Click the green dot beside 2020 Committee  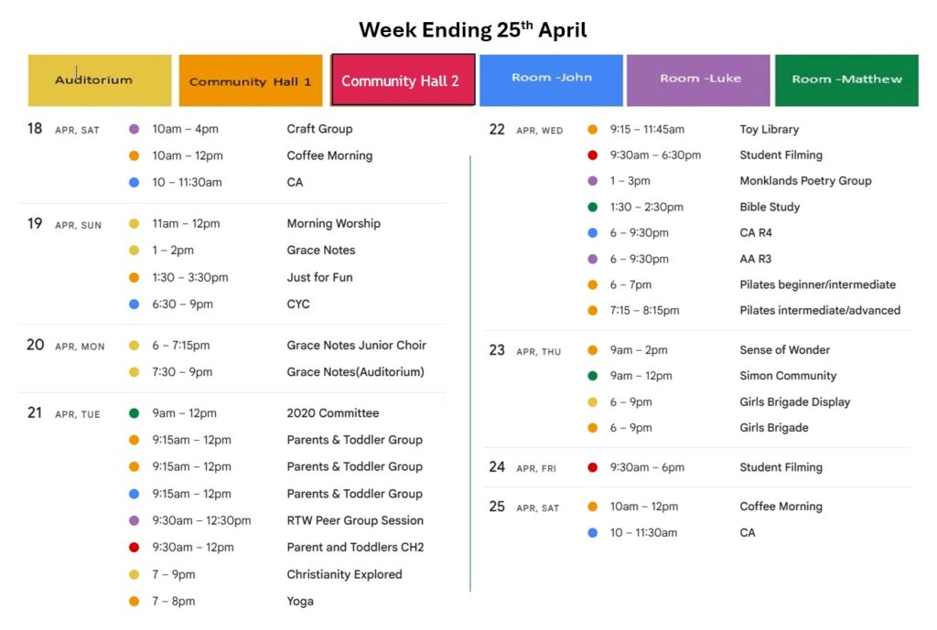tap(135, 413)
